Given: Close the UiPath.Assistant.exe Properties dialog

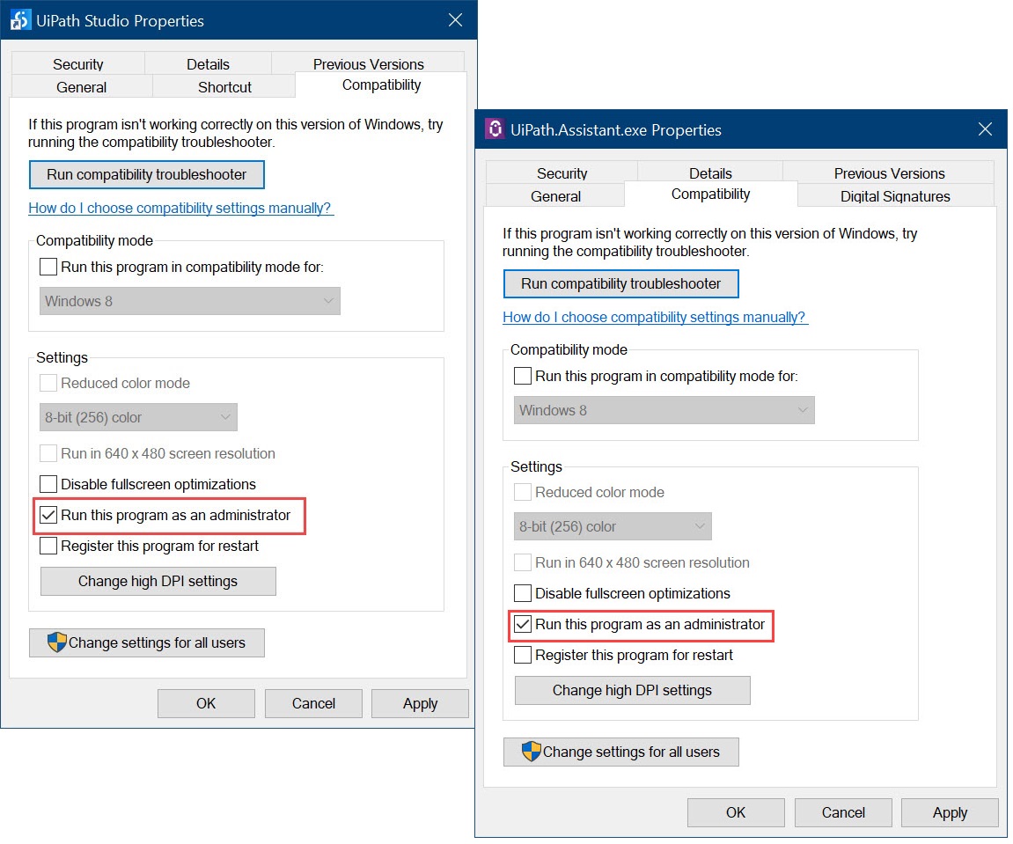Looking at the screenshot, I should 985,129.
